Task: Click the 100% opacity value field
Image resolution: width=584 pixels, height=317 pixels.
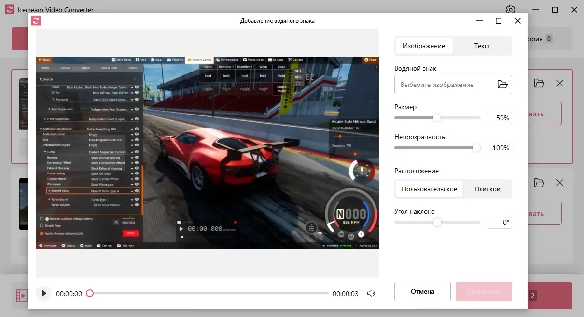Action: [499, 148]
